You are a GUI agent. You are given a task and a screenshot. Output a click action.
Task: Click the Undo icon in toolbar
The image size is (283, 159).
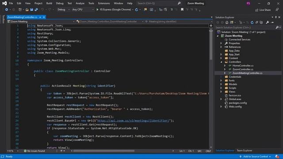tap(42, 10)
